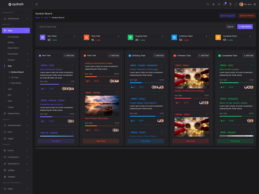Click the Export Report button

click(x=247, y=16)
